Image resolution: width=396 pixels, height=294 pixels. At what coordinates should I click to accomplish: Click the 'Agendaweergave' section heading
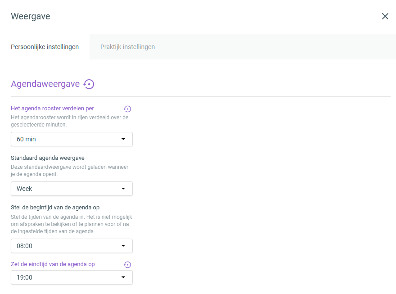click(45, 84)
